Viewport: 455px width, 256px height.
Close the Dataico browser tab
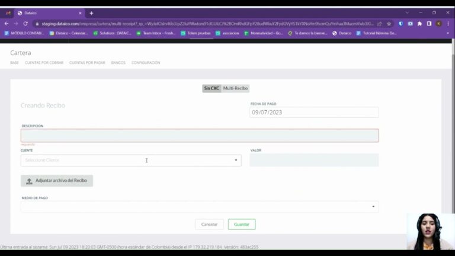[x=80, y=13]
